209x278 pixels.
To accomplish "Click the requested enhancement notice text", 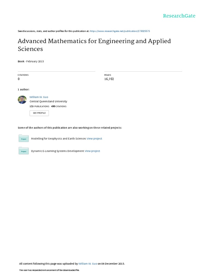I will [x=49, y=270].
